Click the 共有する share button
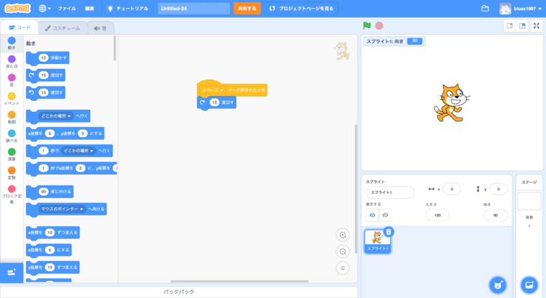546x298 pixels. pos(247,9)
